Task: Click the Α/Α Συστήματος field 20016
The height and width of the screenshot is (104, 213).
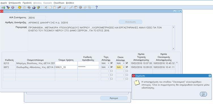Action: tap(37, 18)
